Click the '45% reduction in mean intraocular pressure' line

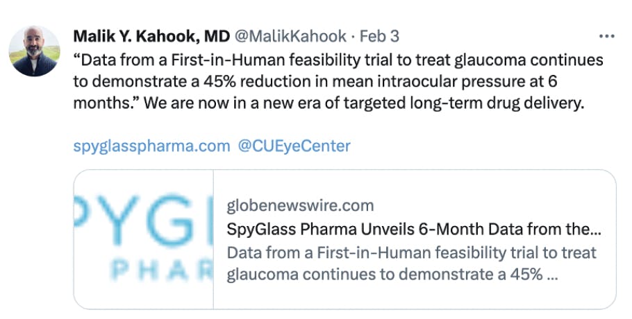(316, 81)
